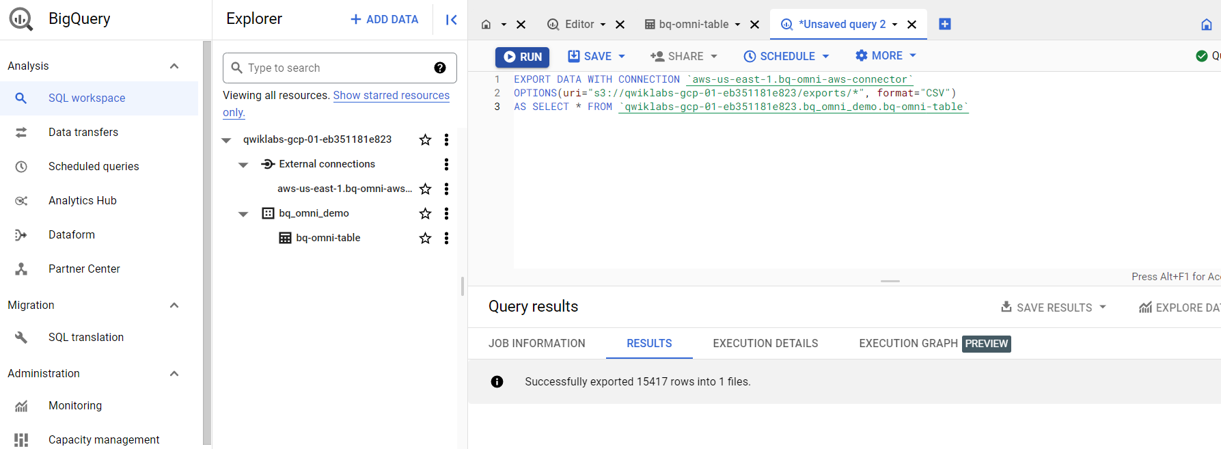
Task: Click the Scheduled queries clock icon
Action: [21, 167]
